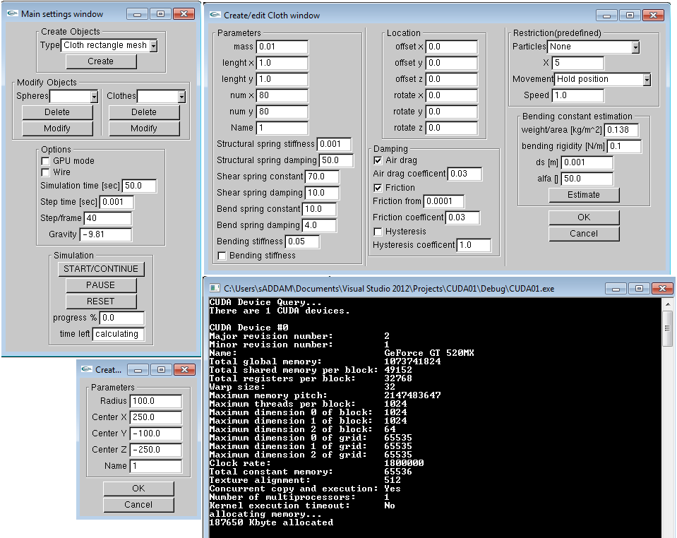Toggle the Wire checkbox
Image resolution: width=677 pixels, height=538 pixels.
pos(45,172)
